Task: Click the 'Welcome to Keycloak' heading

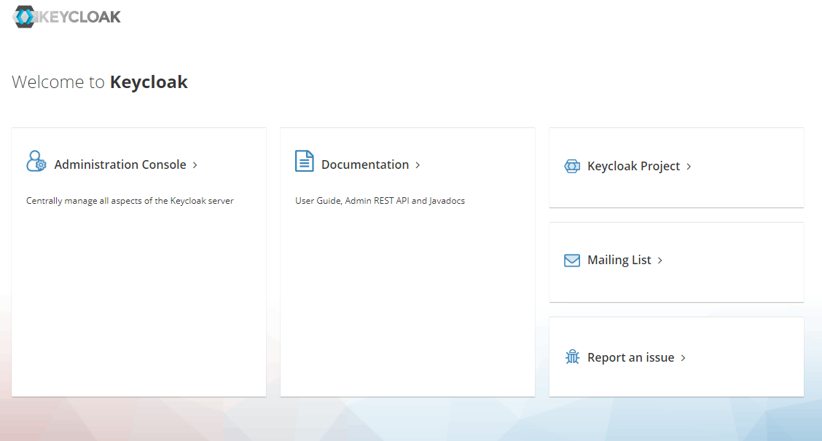Action: pyautogui.click(x=100, y=82)
